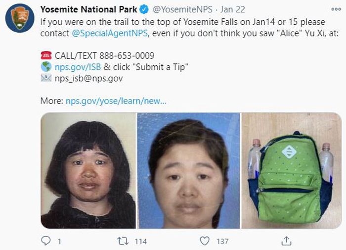Click the globe emoji beside nps.gov/ISB
Image resolution: width=346 pixels, height=250 pixels.
point(46,67)
